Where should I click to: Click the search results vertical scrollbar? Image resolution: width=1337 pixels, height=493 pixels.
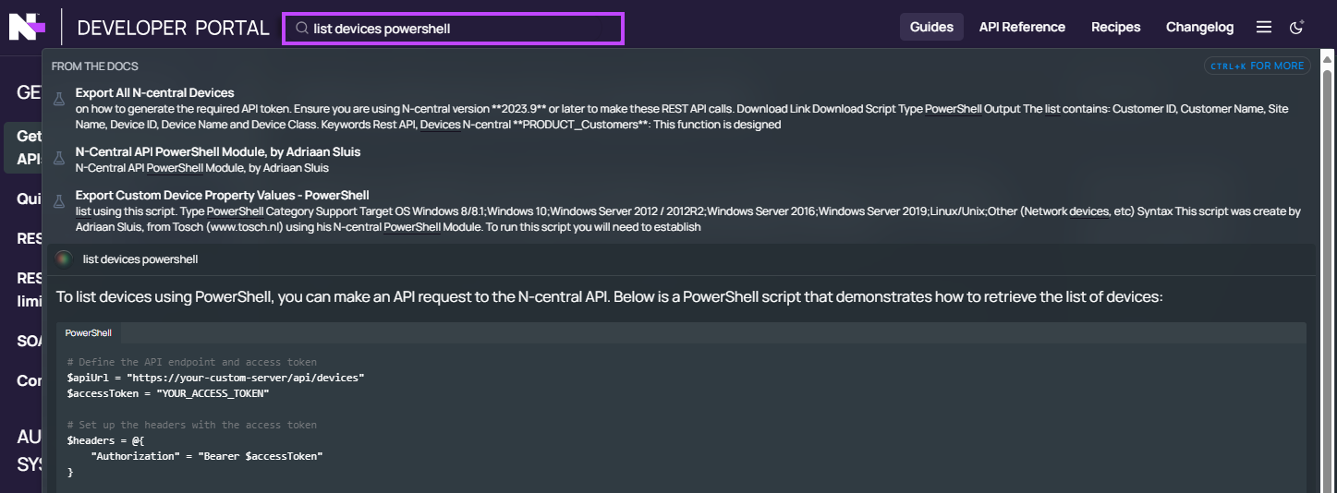[1328, 268]
